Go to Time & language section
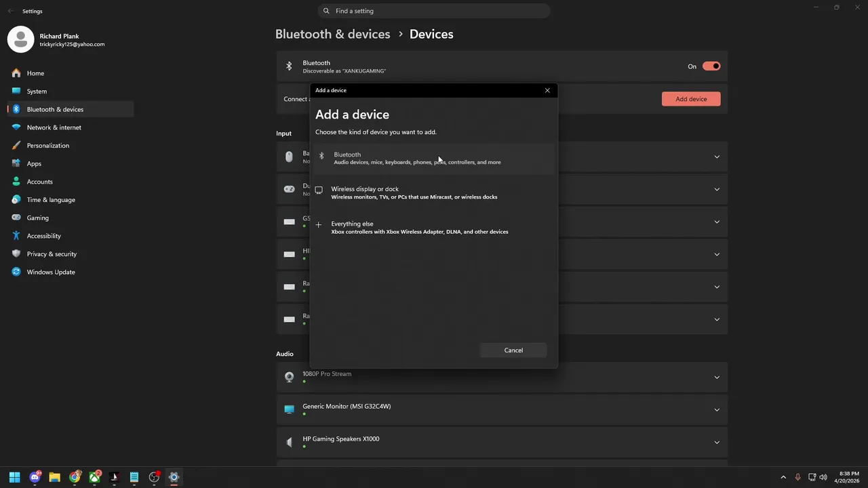Image resolution: width=868 pixels, height=488 pixels. (51, 200)
